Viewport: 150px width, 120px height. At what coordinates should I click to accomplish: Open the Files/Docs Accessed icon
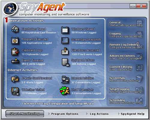point(65,51)
